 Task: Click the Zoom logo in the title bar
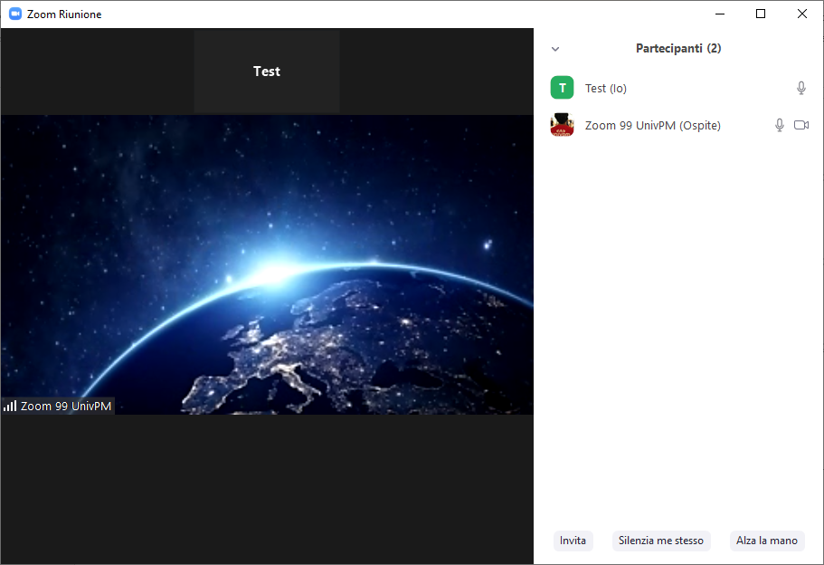[15, 14]
